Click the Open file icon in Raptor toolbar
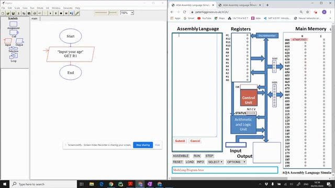 pos(8,13)
